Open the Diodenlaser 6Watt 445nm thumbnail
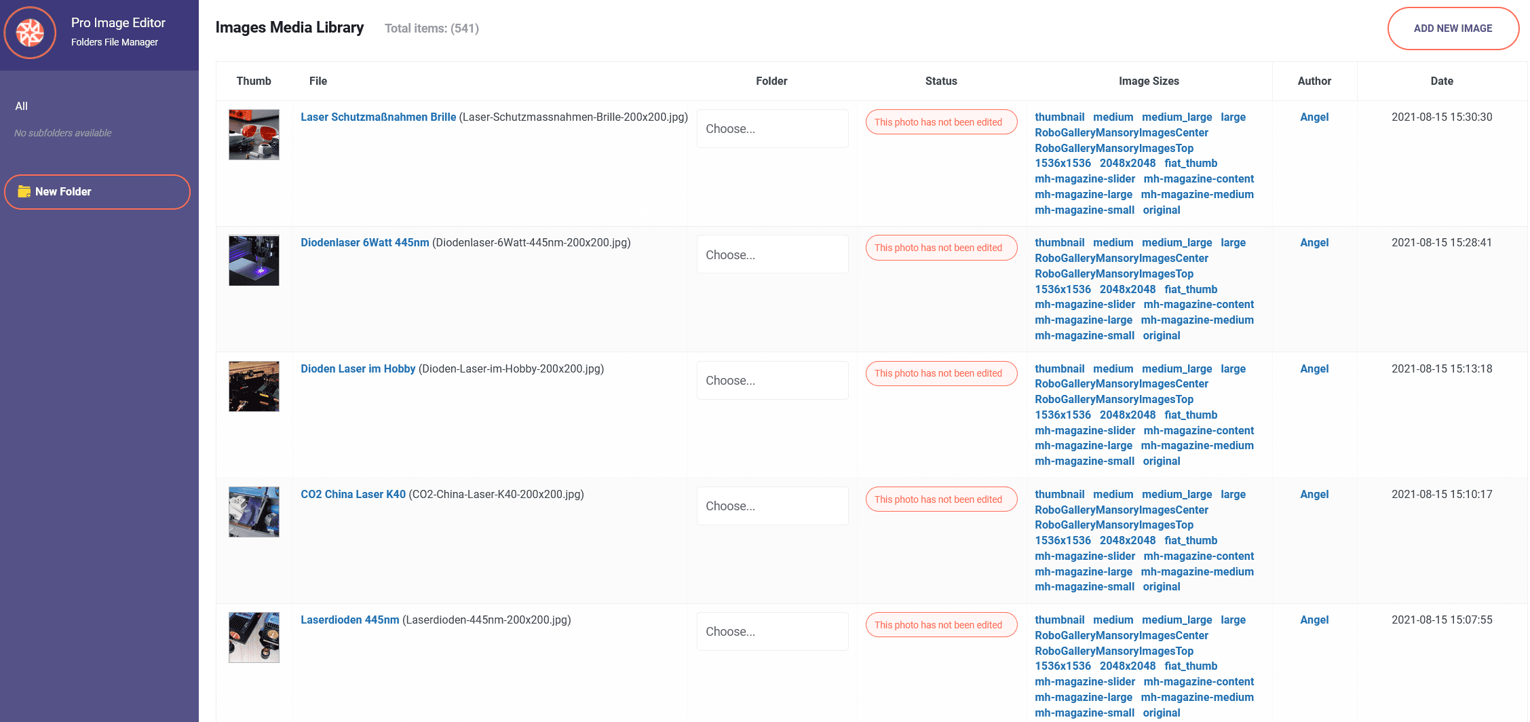This screenshot has height=722, width=1530. [x=254, y=261]
